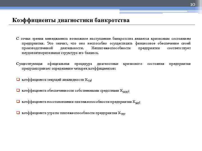
Task: Click the paragraph starting "Существующая официальная процедура"
Action: point(104,66)
